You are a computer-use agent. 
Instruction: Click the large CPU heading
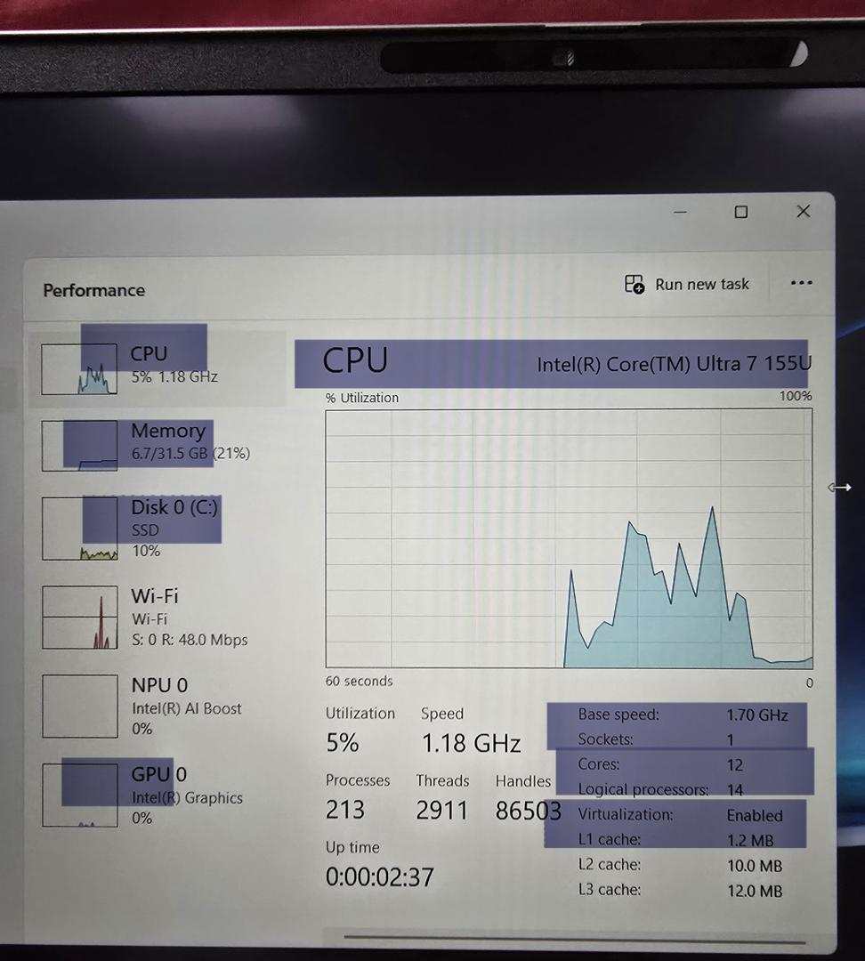[x=356, y=359]
